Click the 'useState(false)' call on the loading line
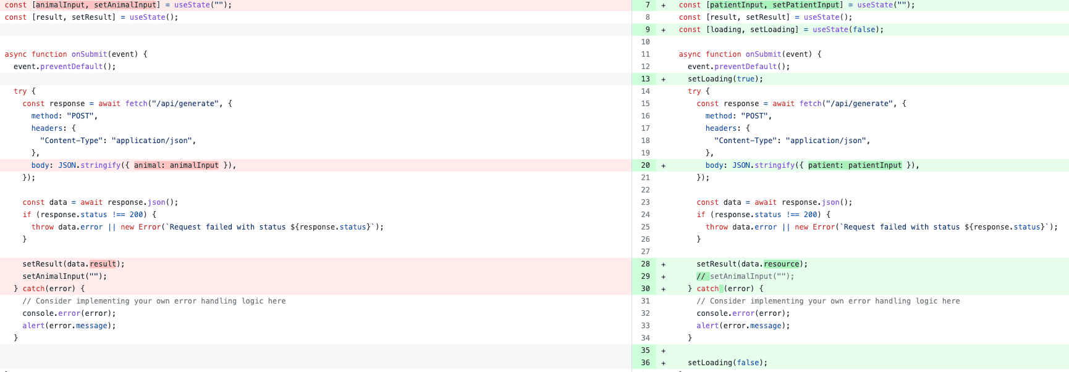Viewport: 1069px width, 372px height. click(x=847, y=30)
